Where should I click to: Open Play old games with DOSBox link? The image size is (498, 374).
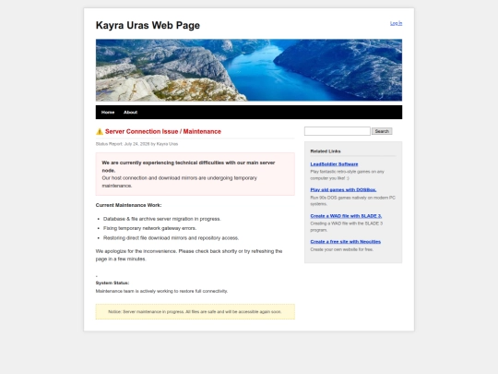pos(343,190)
